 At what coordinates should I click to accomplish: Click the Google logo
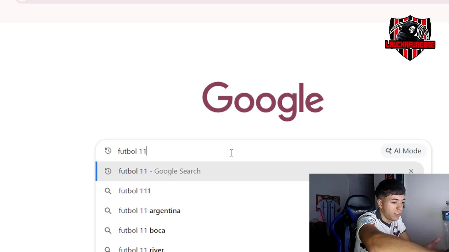(263, 101)
